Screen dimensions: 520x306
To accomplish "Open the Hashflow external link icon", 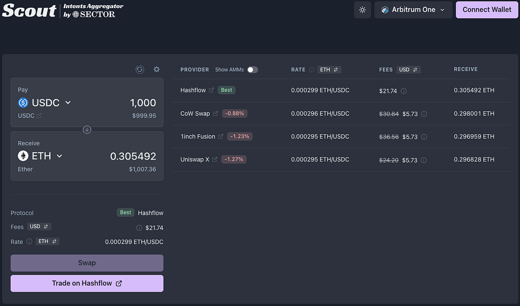I will (211, 90).
